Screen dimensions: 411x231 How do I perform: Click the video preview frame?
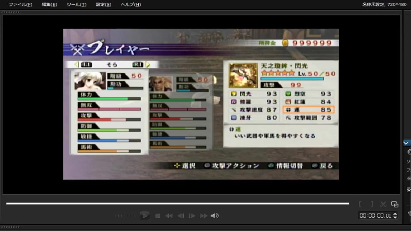[x=201, y=104]
